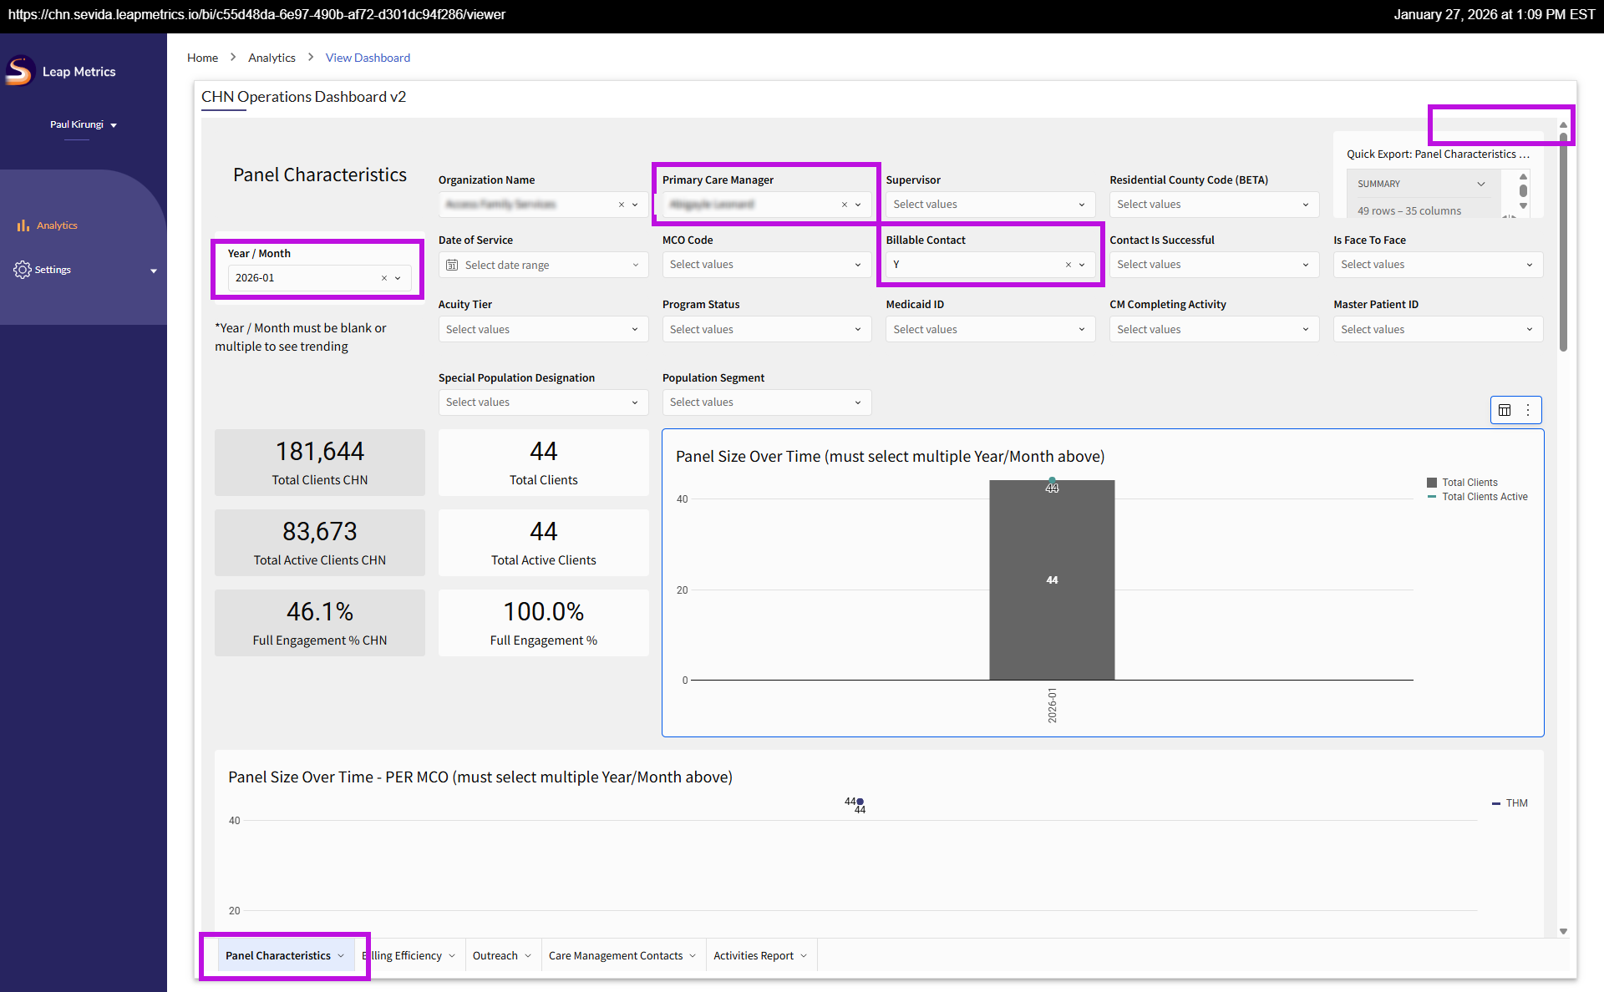Toggle Total Clients Active legend series
The width and height of the screenshot is (1604, 992).
1484,497
